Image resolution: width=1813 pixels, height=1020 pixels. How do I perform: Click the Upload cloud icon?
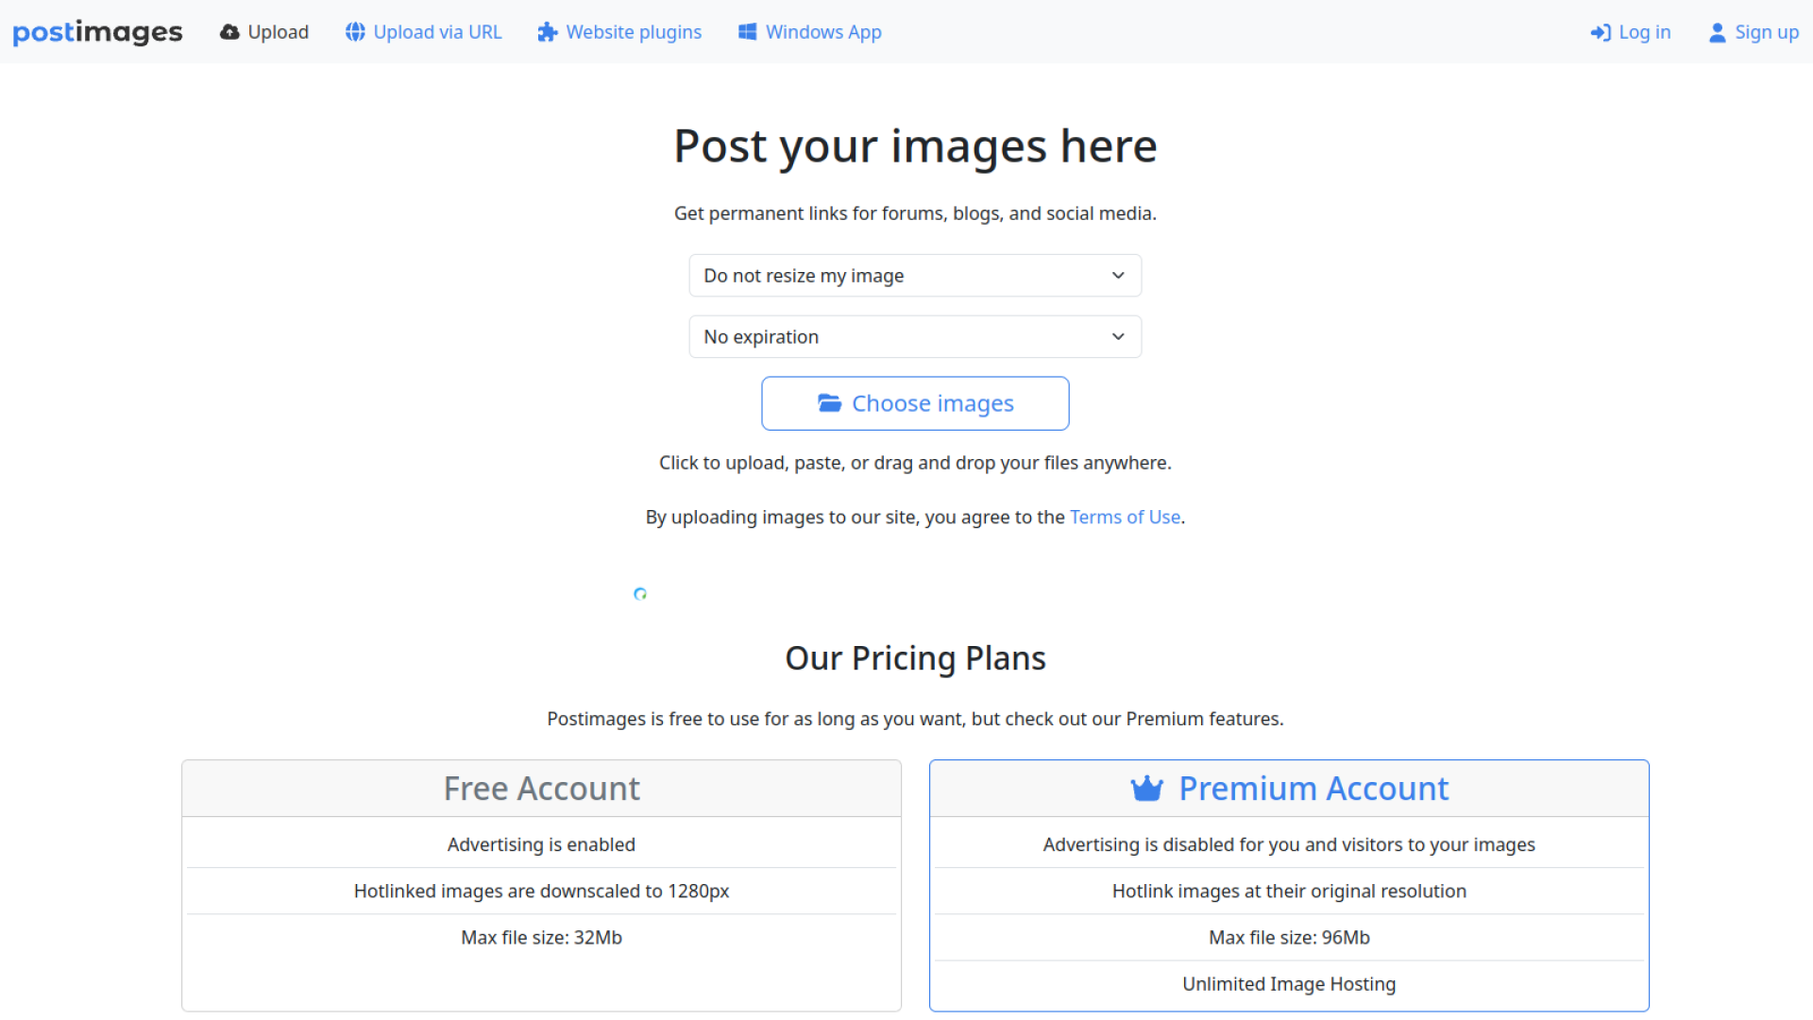[229, 32]
